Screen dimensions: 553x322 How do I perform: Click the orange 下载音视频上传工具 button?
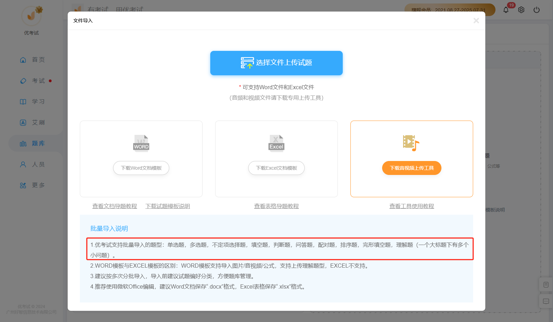pyautogui.click(x=412, y=168)
